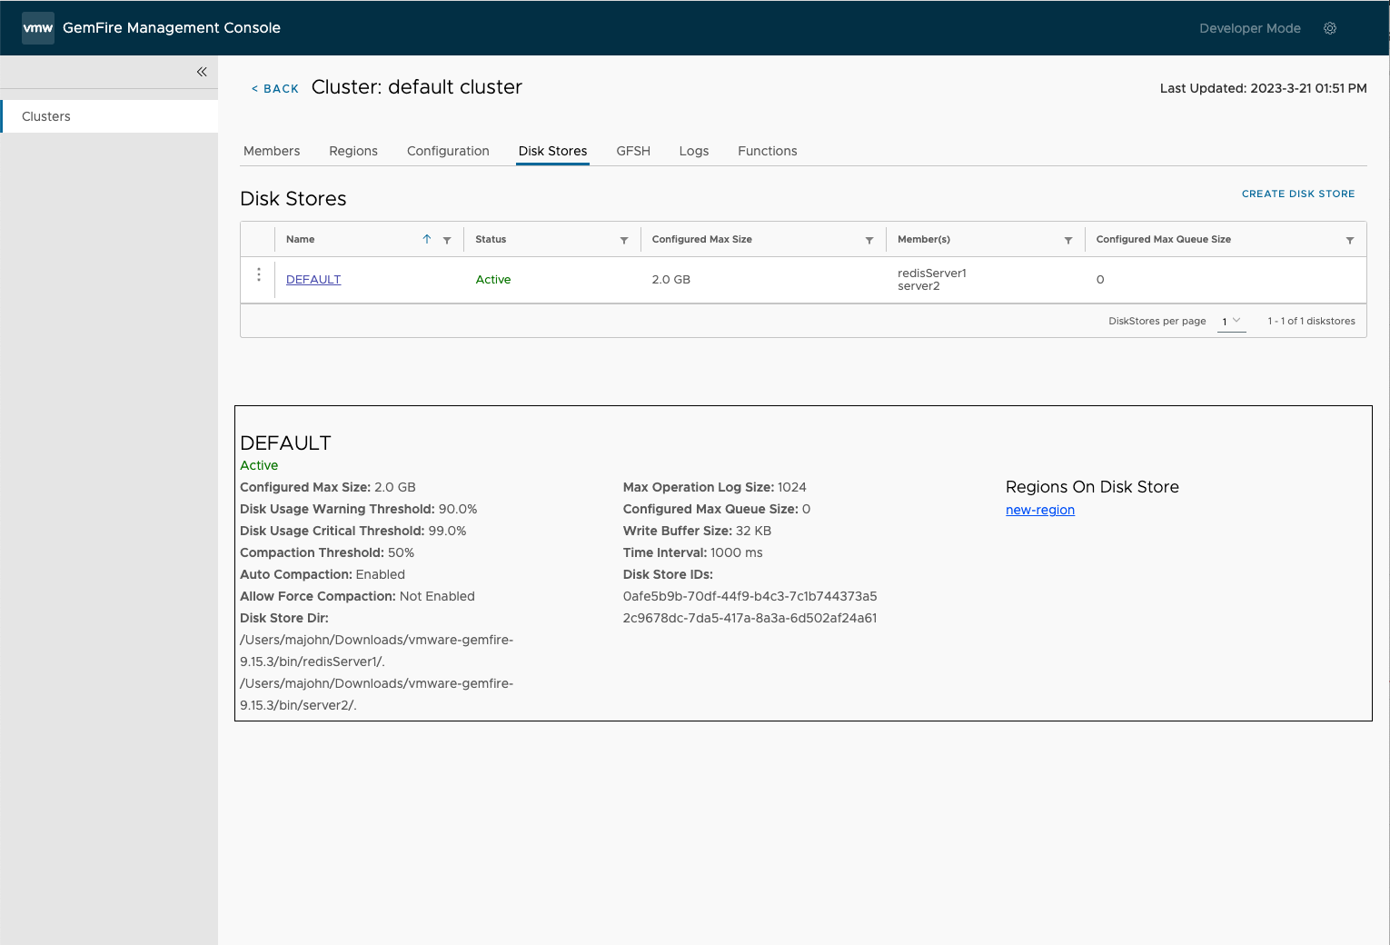
Task: Open row actions menu for DEFAULT disk store
Action: (x=259, y=274)
